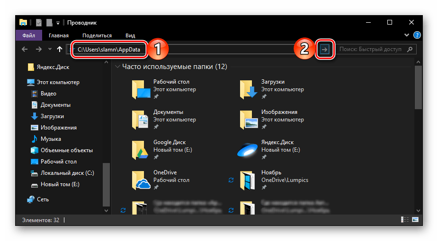Switch to the Вид tab
This screenshot has width=438, height=241.
click(x=130, y=35)
